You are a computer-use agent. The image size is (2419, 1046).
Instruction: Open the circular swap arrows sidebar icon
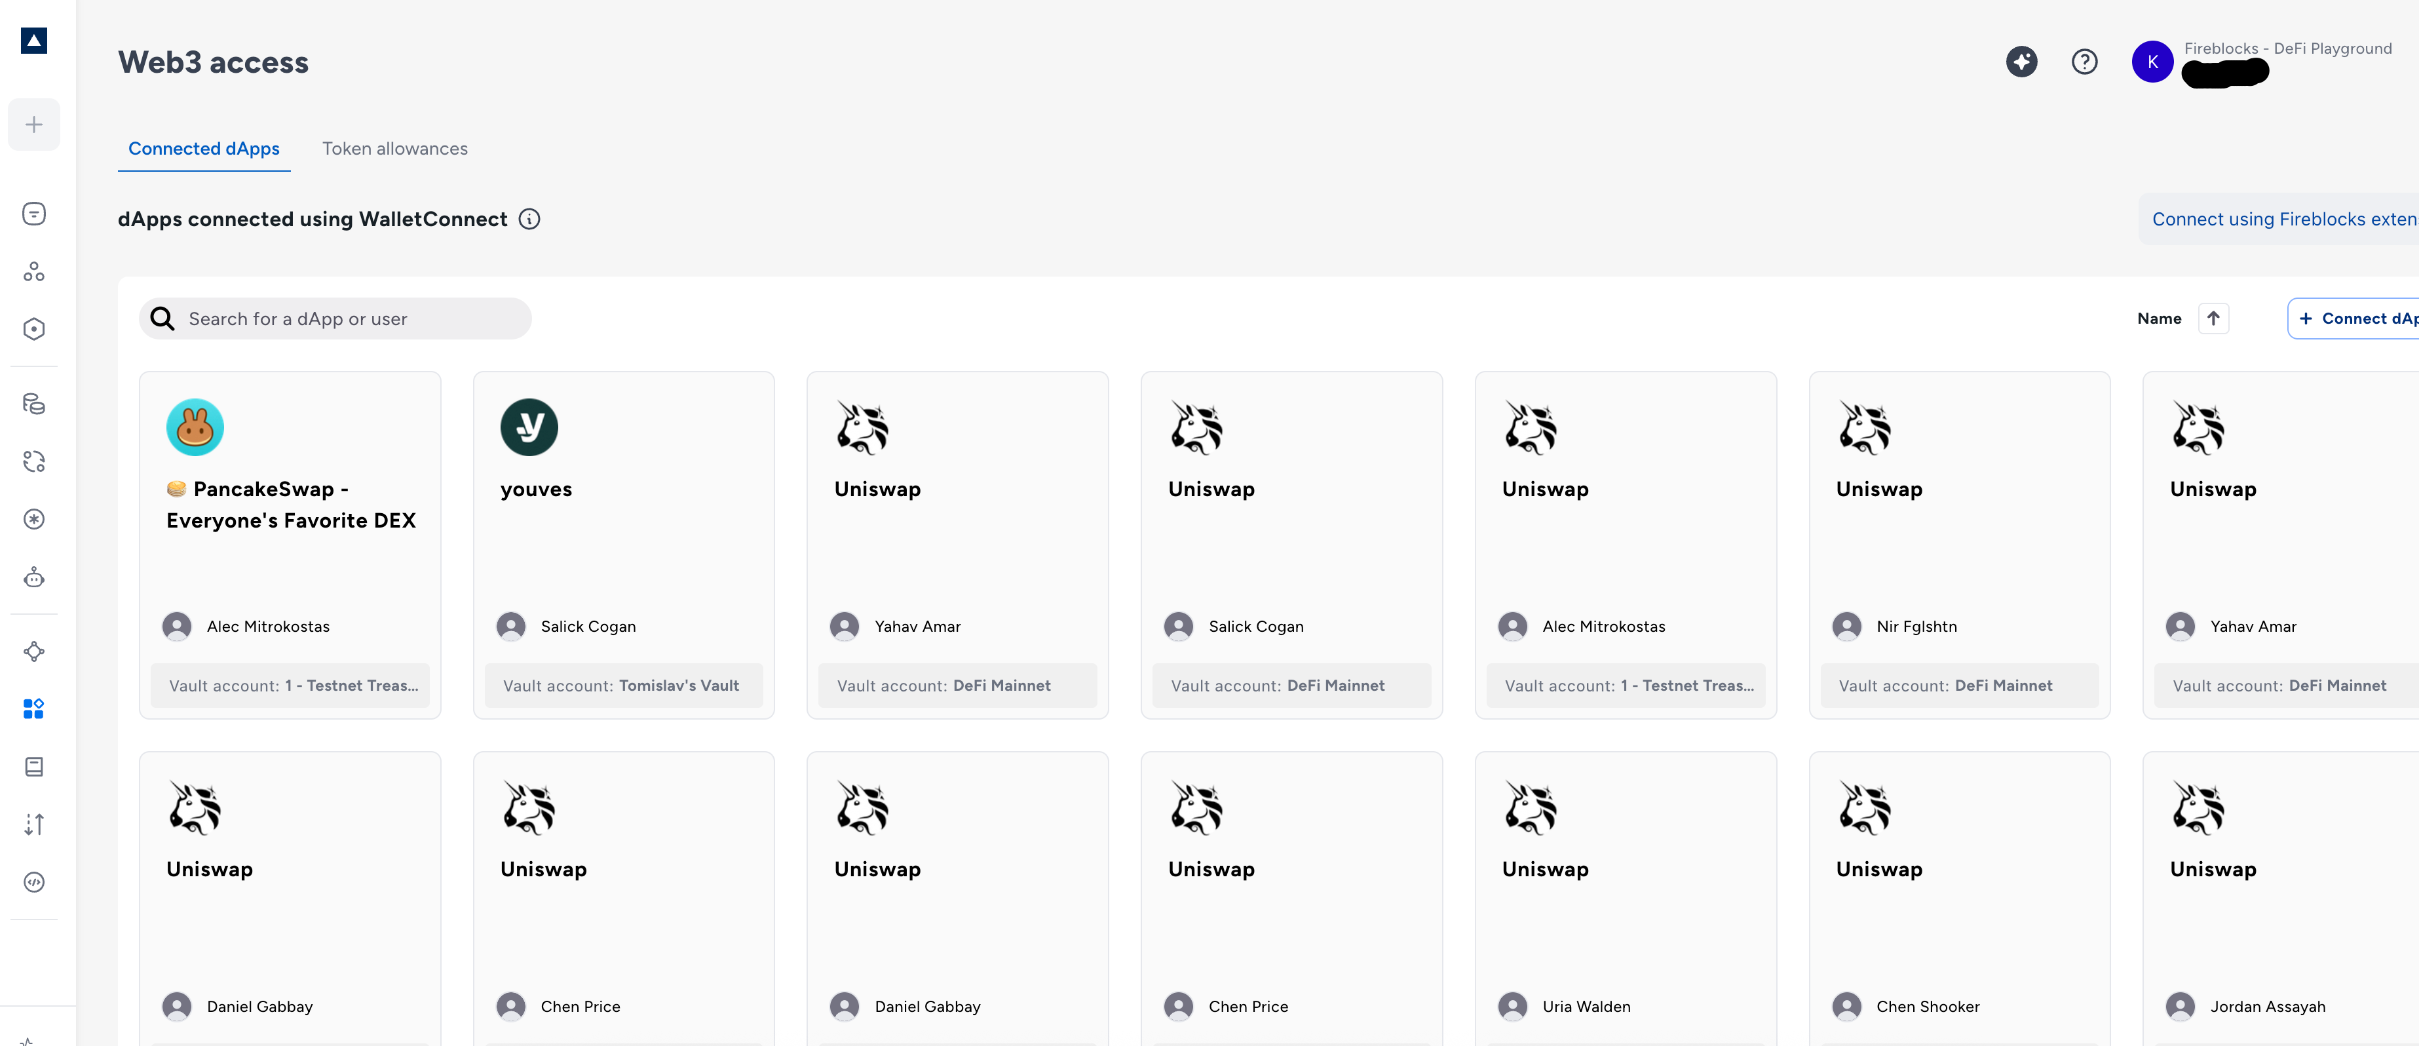[x=34, y=461]
